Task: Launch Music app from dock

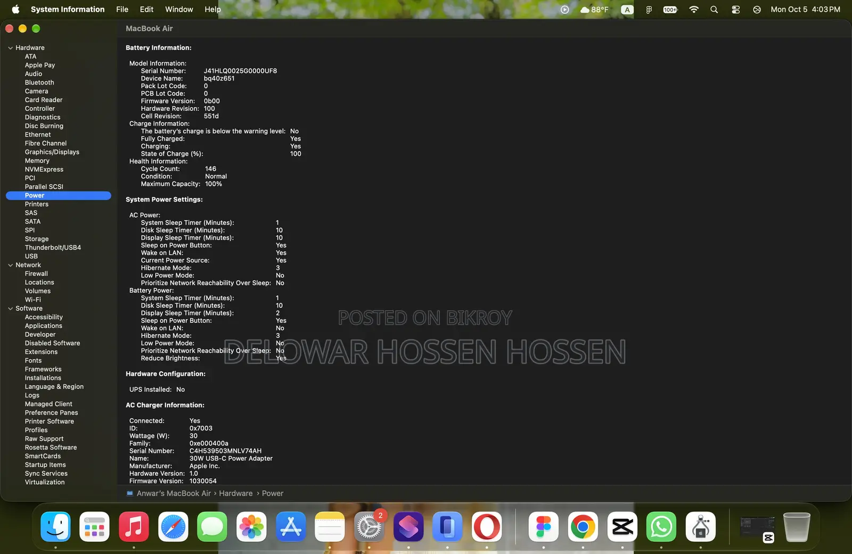Action: (134, 527)
